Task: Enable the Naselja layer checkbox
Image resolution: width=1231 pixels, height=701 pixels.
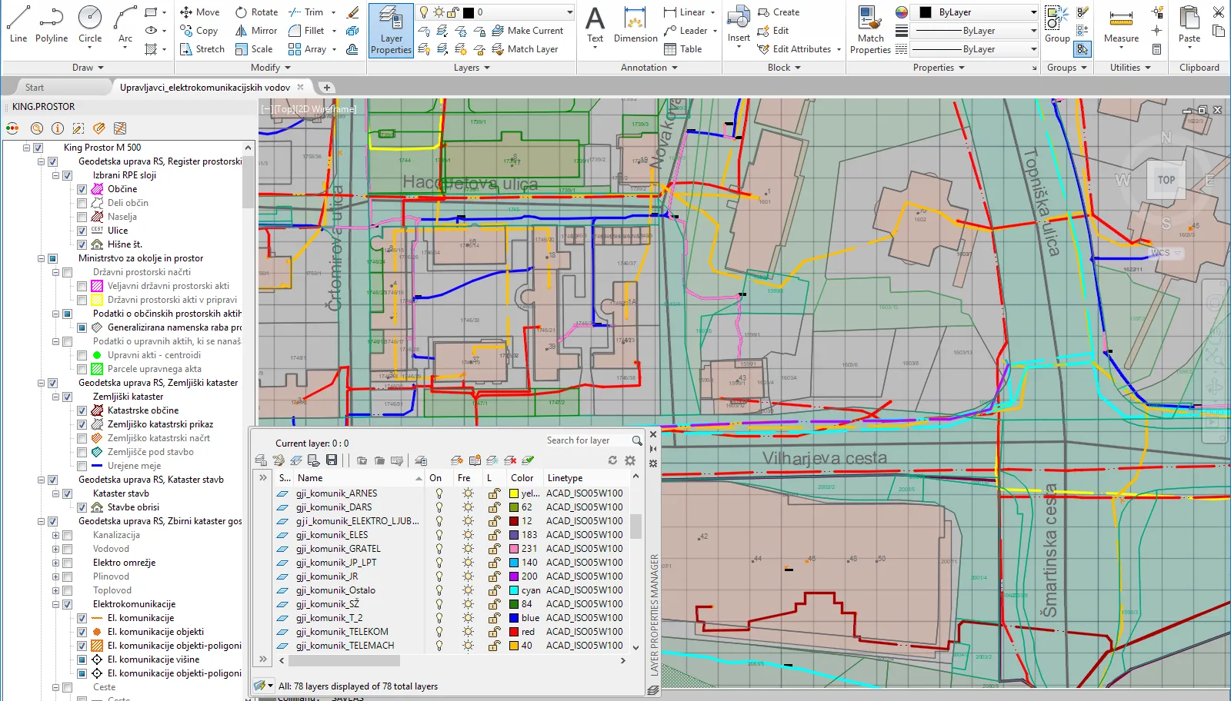Action: 82,217
